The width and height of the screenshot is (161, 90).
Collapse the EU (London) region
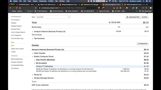[35, 63]
